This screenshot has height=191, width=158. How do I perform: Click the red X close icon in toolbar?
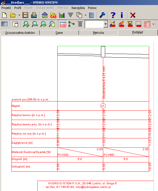133,15
